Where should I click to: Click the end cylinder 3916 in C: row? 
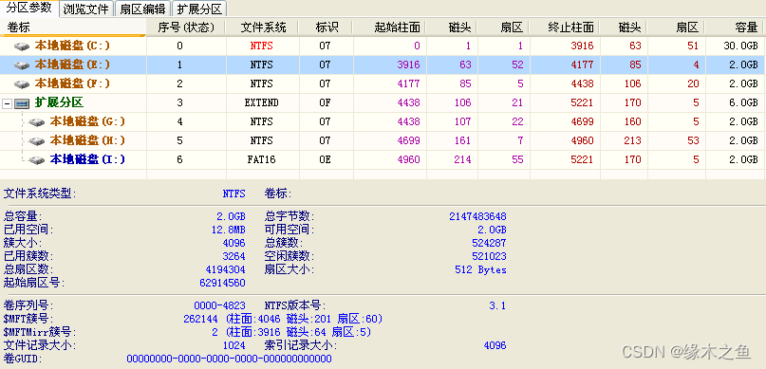click(582, 46)
